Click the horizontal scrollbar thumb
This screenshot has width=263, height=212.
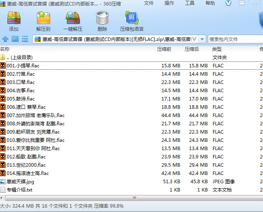pos(134,198)
